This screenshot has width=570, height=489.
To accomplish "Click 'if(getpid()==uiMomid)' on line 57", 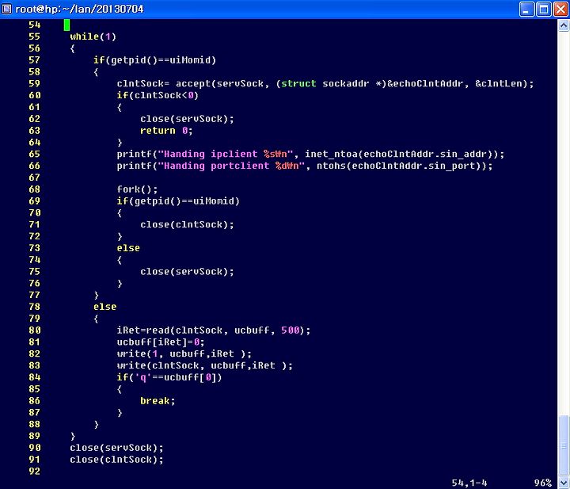I will click(x=154, y=60).
